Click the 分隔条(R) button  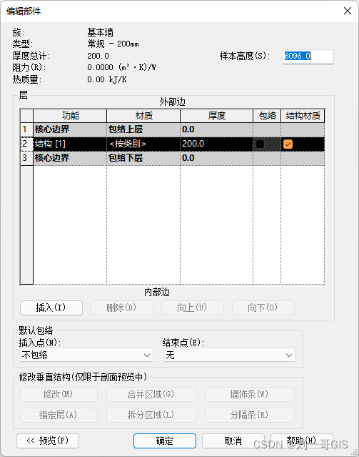[250, 415]
